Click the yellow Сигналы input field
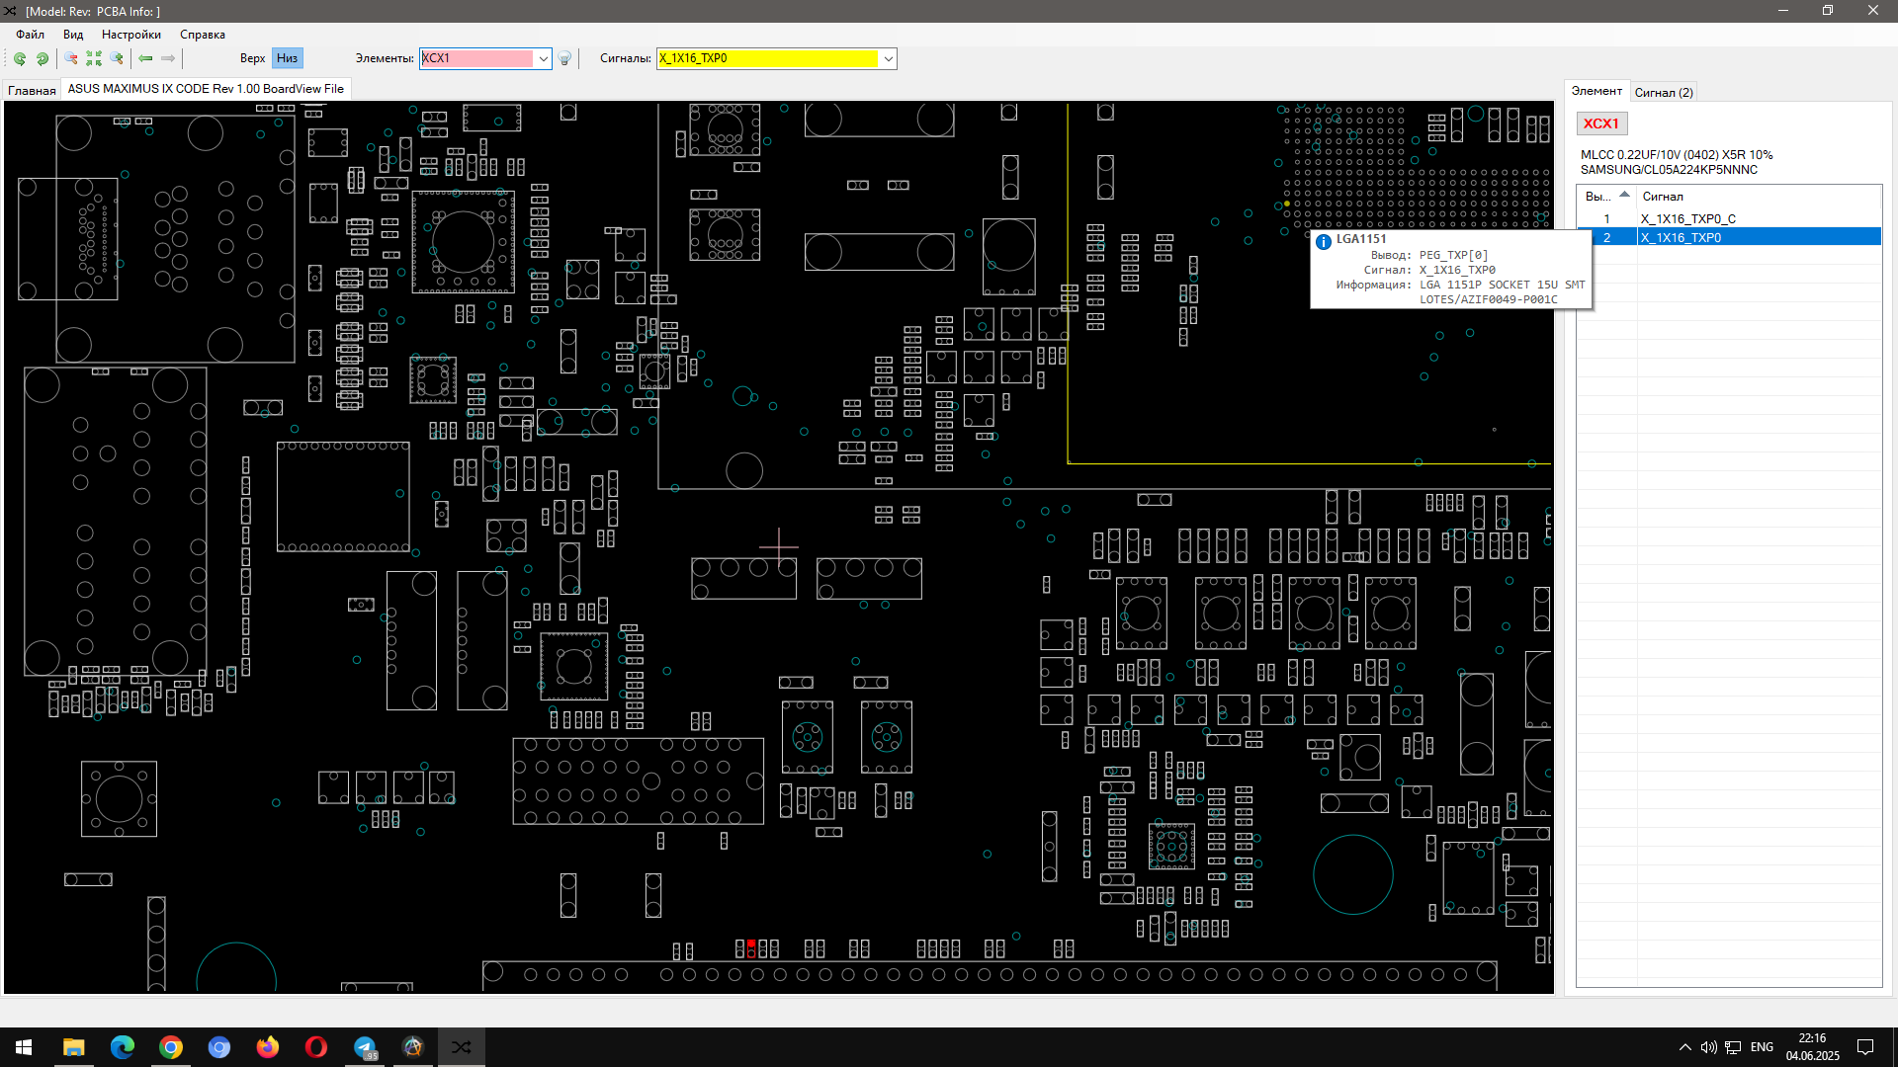 point(767,58)
